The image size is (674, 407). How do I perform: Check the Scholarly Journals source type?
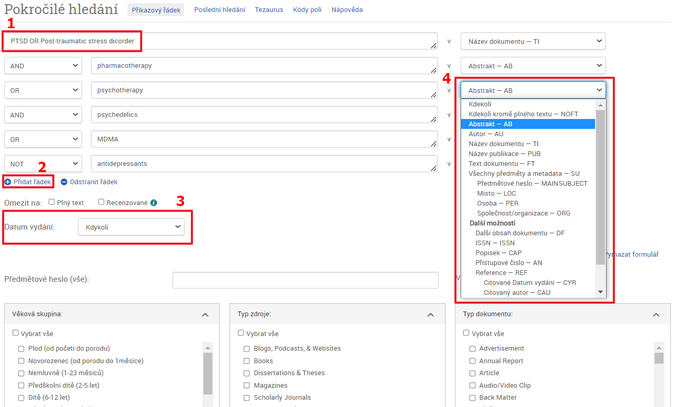[x=247, y=398]
